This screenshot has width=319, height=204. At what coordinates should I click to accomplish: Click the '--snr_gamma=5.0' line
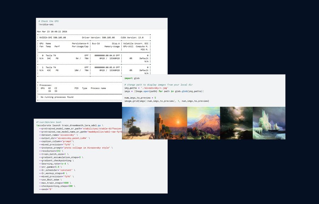[50, 167]
